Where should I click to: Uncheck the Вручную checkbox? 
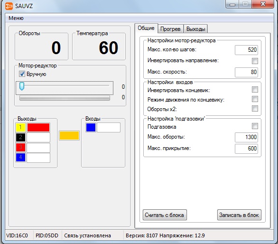[x=22, y=74]
